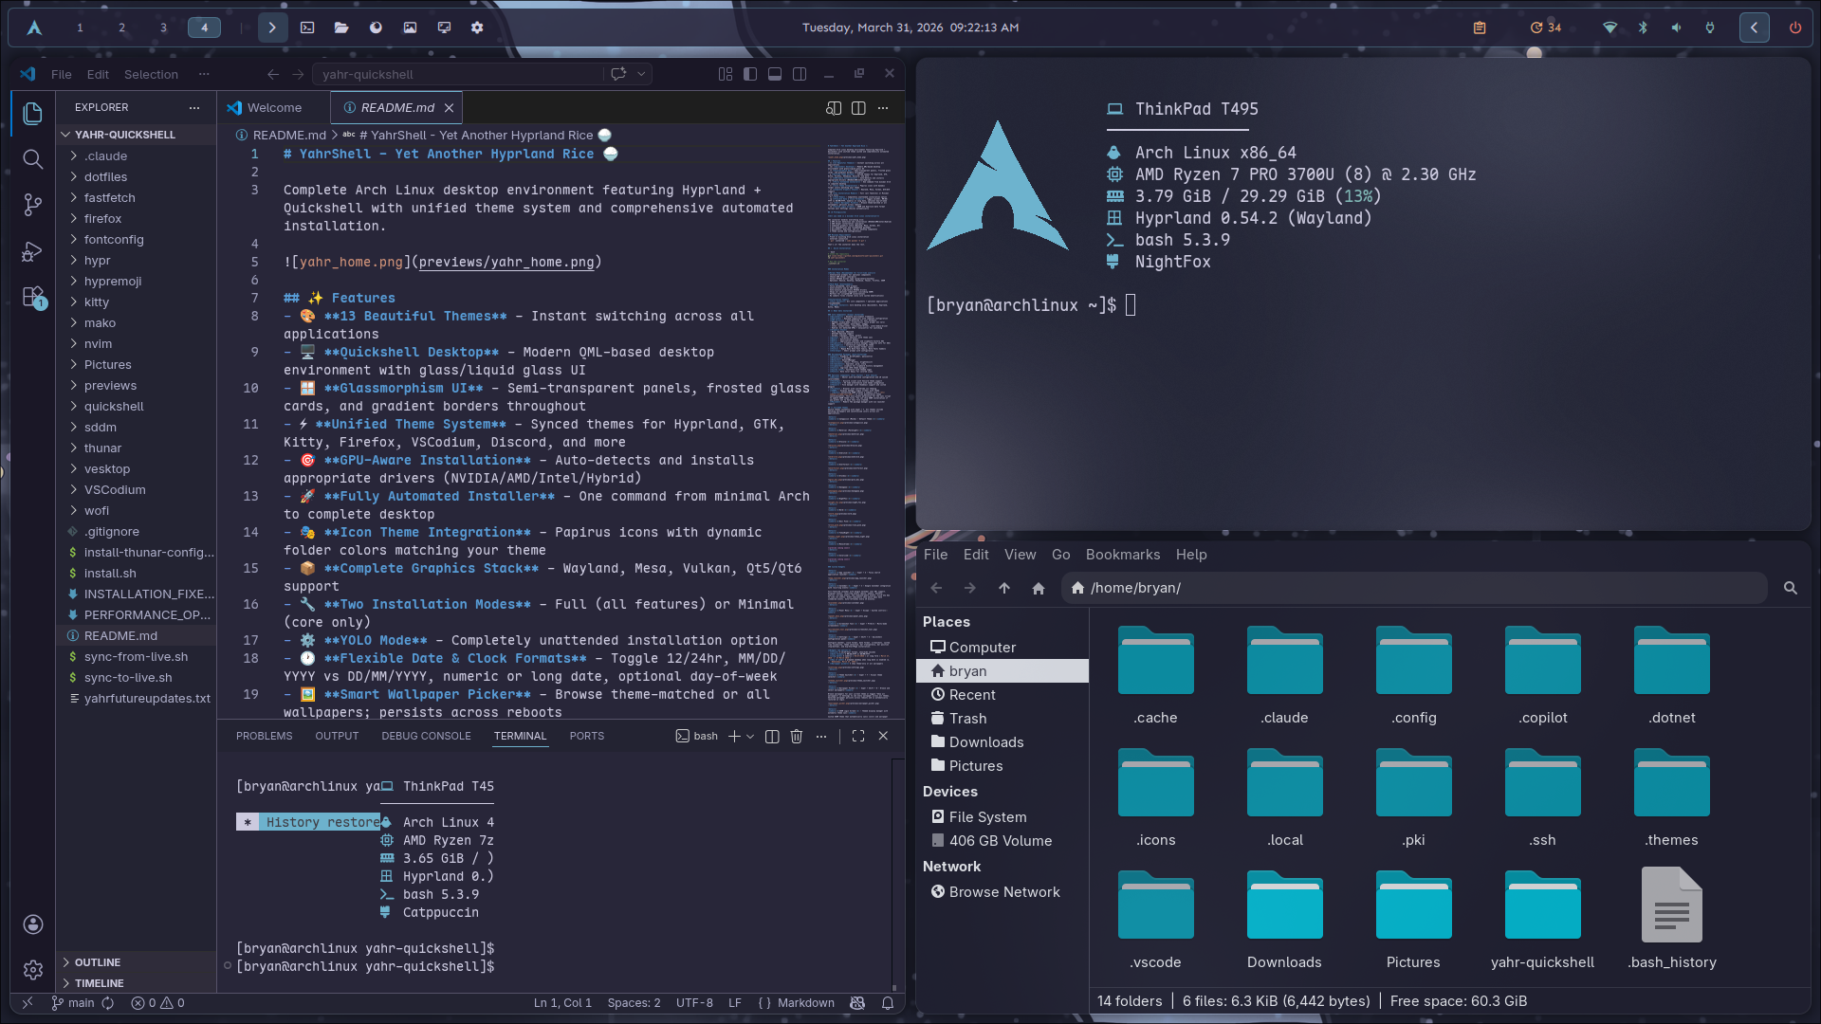The image size is (1821, 1024).
Task: Go up one folder in file manager
Action: pyautogui.click(x=1004, y=588)
